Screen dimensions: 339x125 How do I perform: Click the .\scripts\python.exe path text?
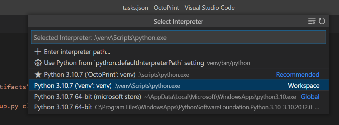pos(164,75)
